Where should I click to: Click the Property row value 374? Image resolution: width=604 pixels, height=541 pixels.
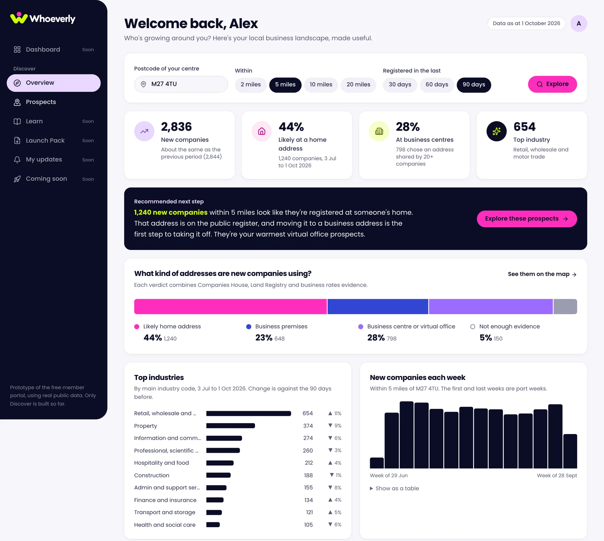tap(308, 426)
